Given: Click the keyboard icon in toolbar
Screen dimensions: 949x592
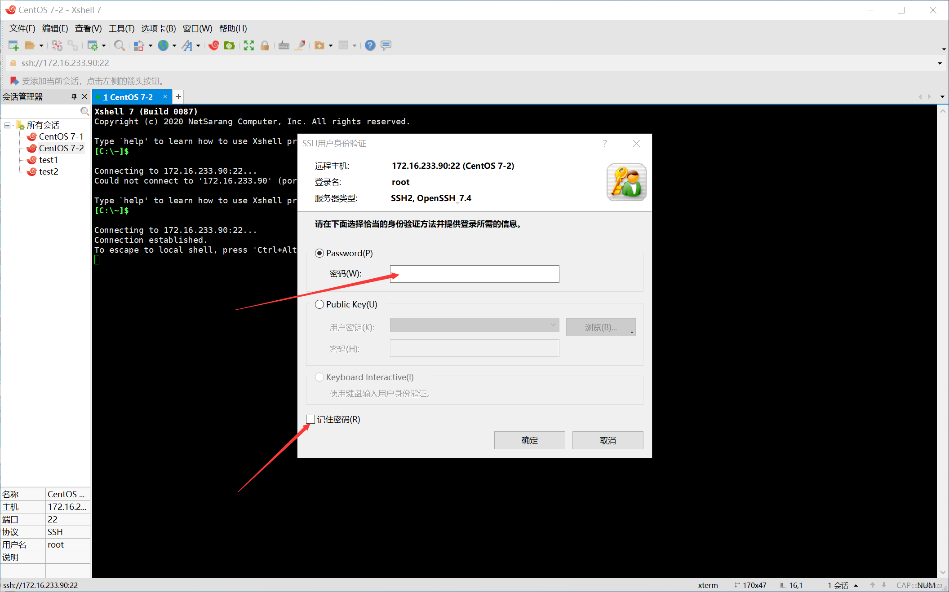Looking at the screenshot, I should pos(284,45).
